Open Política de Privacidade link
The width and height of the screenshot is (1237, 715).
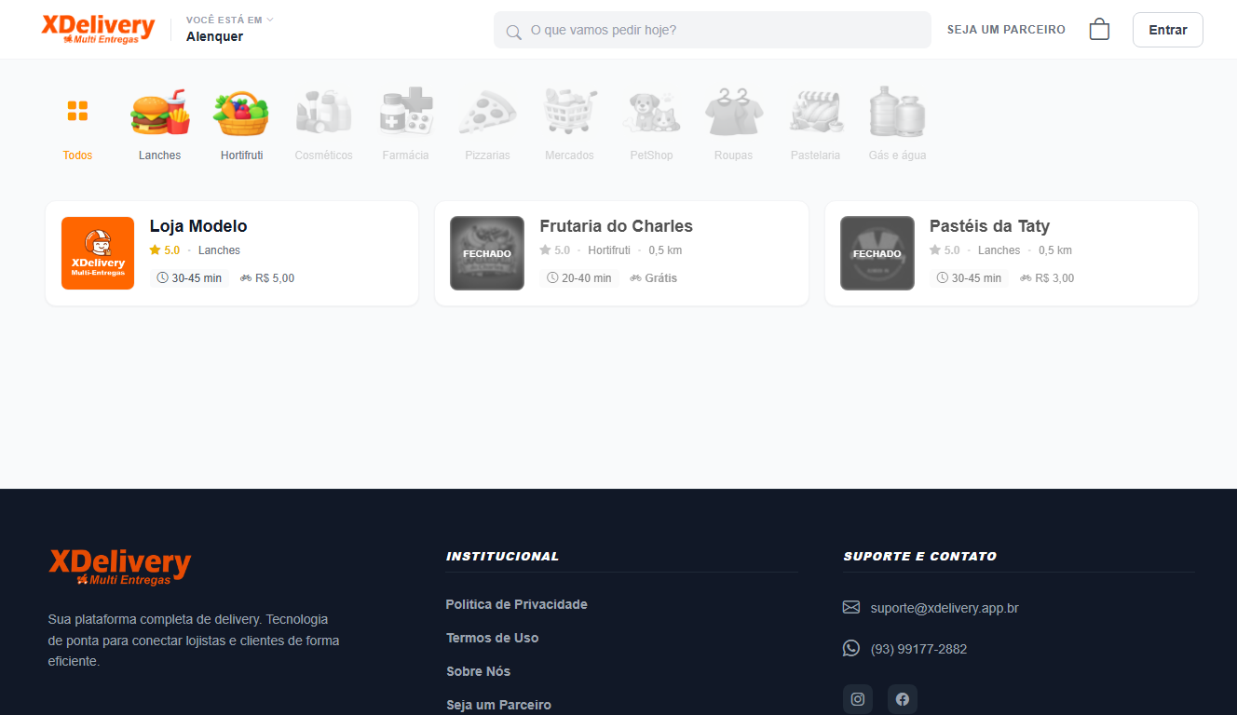516,604
